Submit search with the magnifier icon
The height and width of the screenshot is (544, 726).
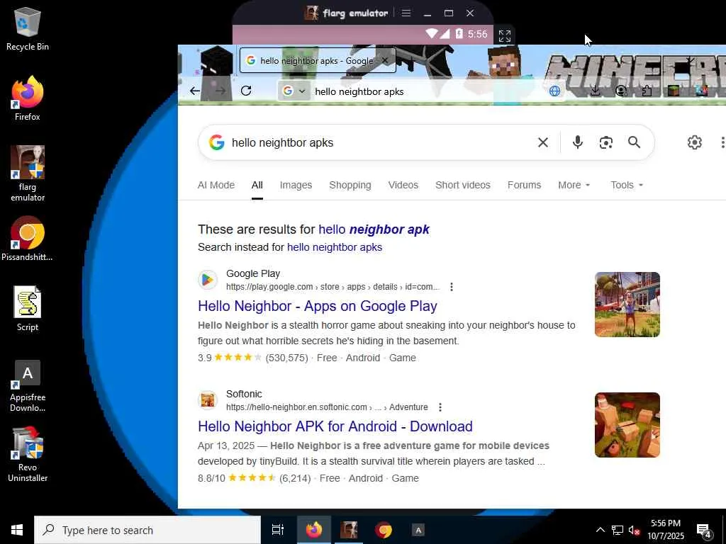pyautogui.click(x=634, y=142)
